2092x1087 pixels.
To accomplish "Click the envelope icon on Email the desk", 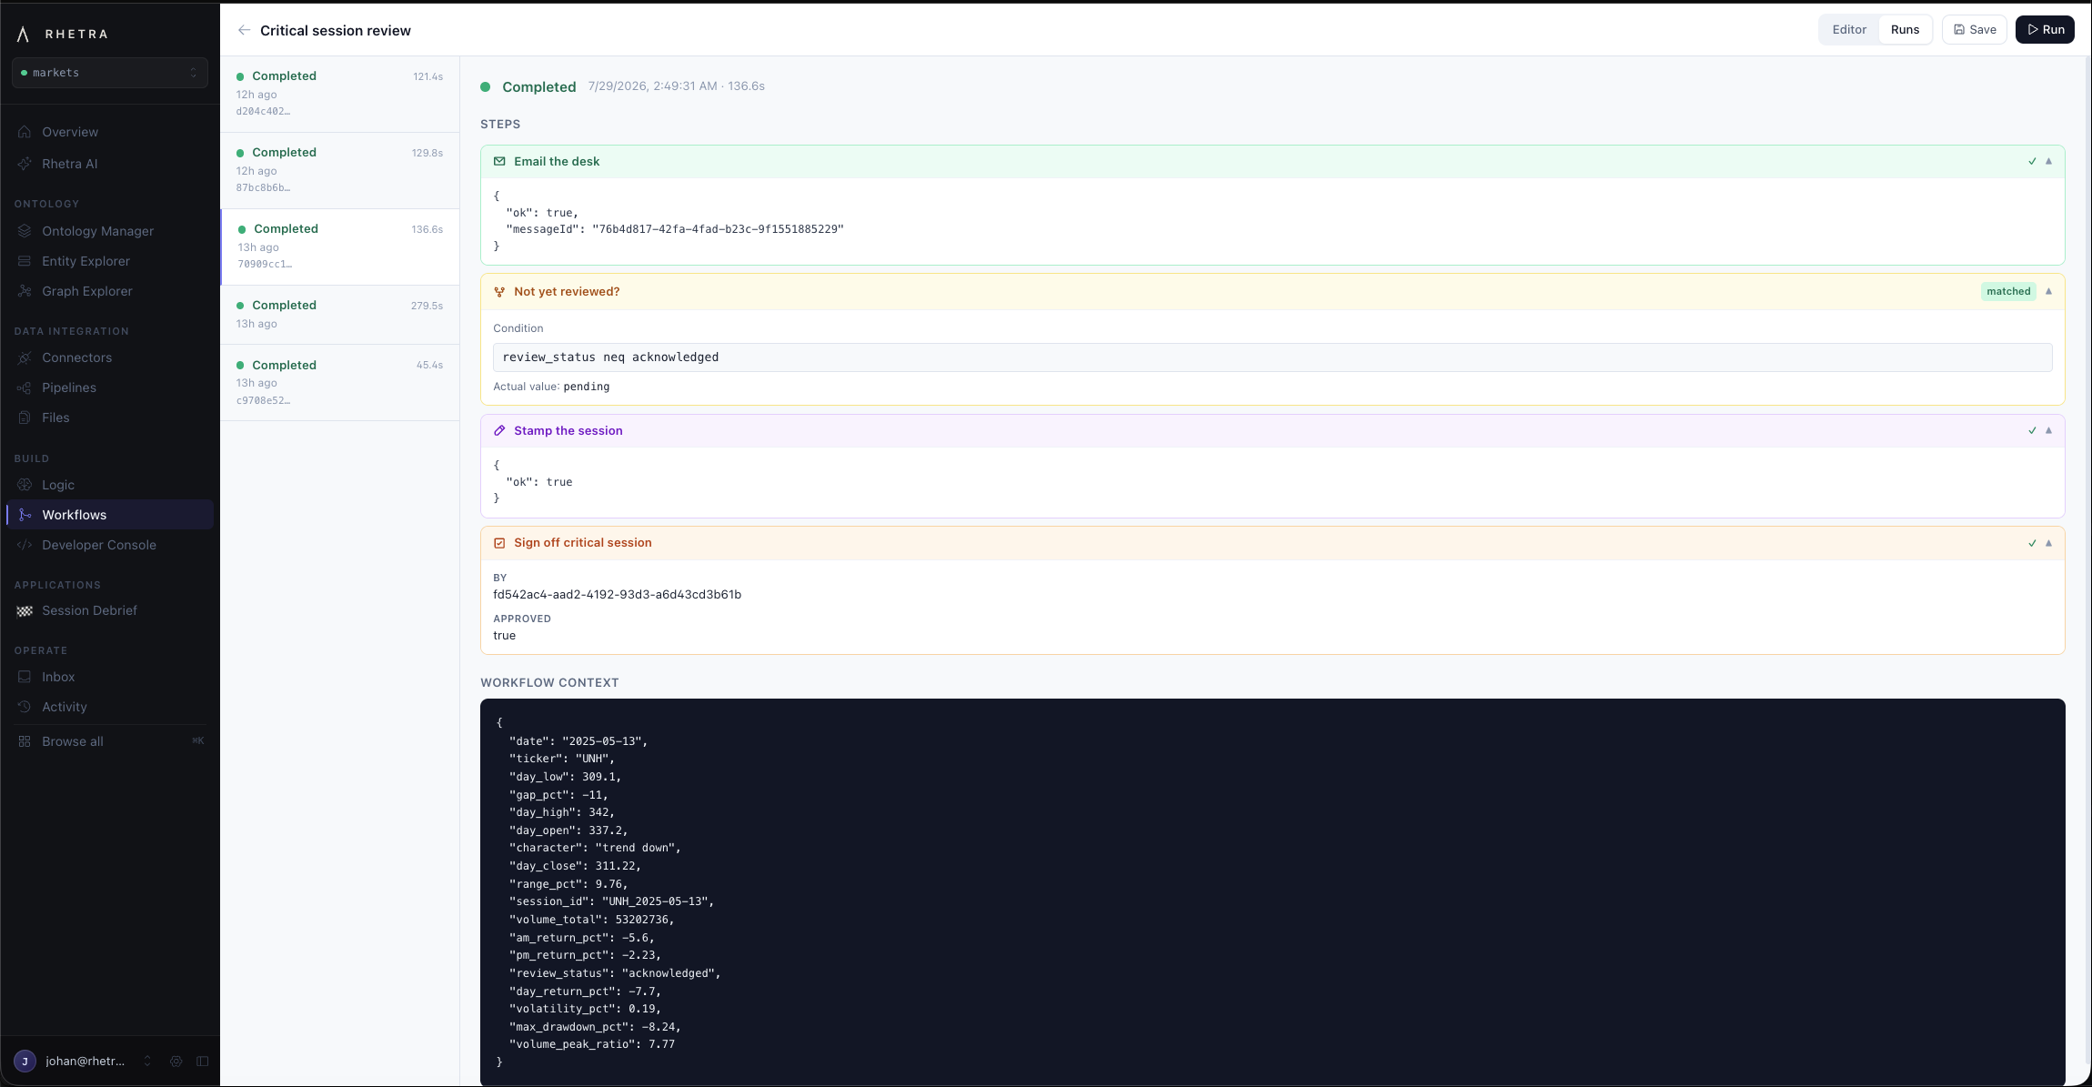I will (x=499, y=161).
